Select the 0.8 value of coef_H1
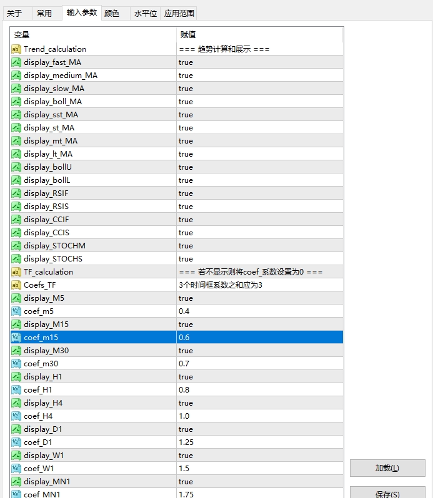Viewport: 433px width, 498px height. pos(184,389)
